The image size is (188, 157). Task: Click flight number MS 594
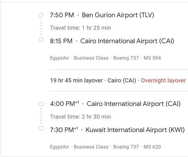(x=152, y=58)
